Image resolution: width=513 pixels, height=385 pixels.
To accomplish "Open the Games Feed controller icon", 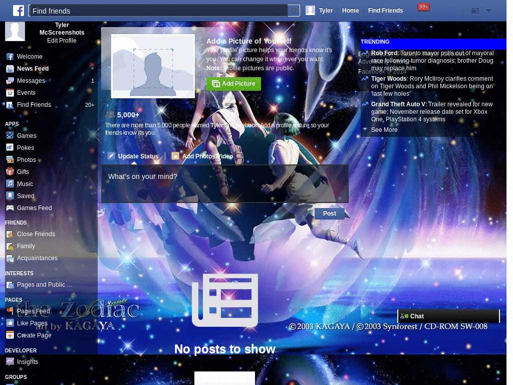I will click(10, 208).
